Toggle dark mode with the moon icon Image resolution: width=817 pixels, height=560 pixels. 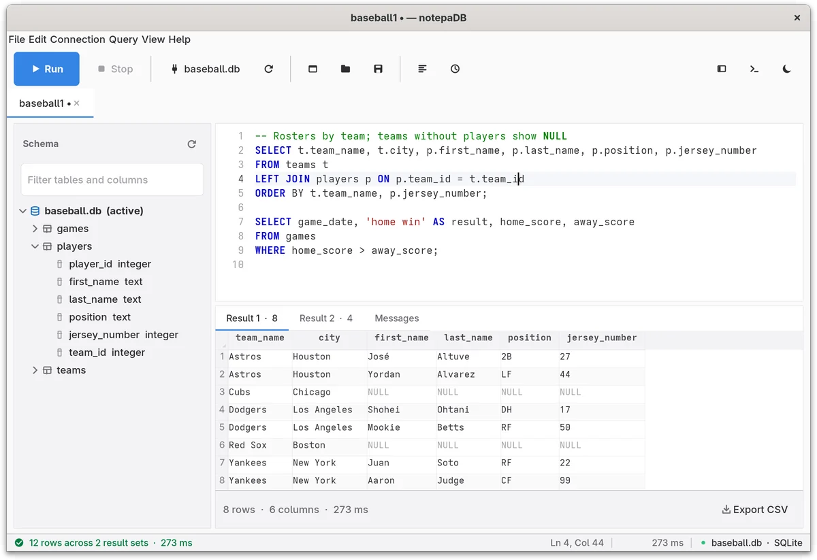click(x=786, y=69)
